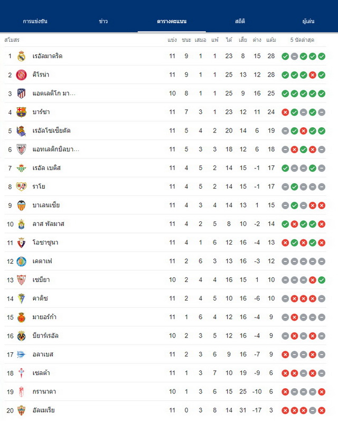The height and width of the screenshot is (421, 338).
Task: Click the Sevilla club crest in row 13
Action: [x=21, y=280]
